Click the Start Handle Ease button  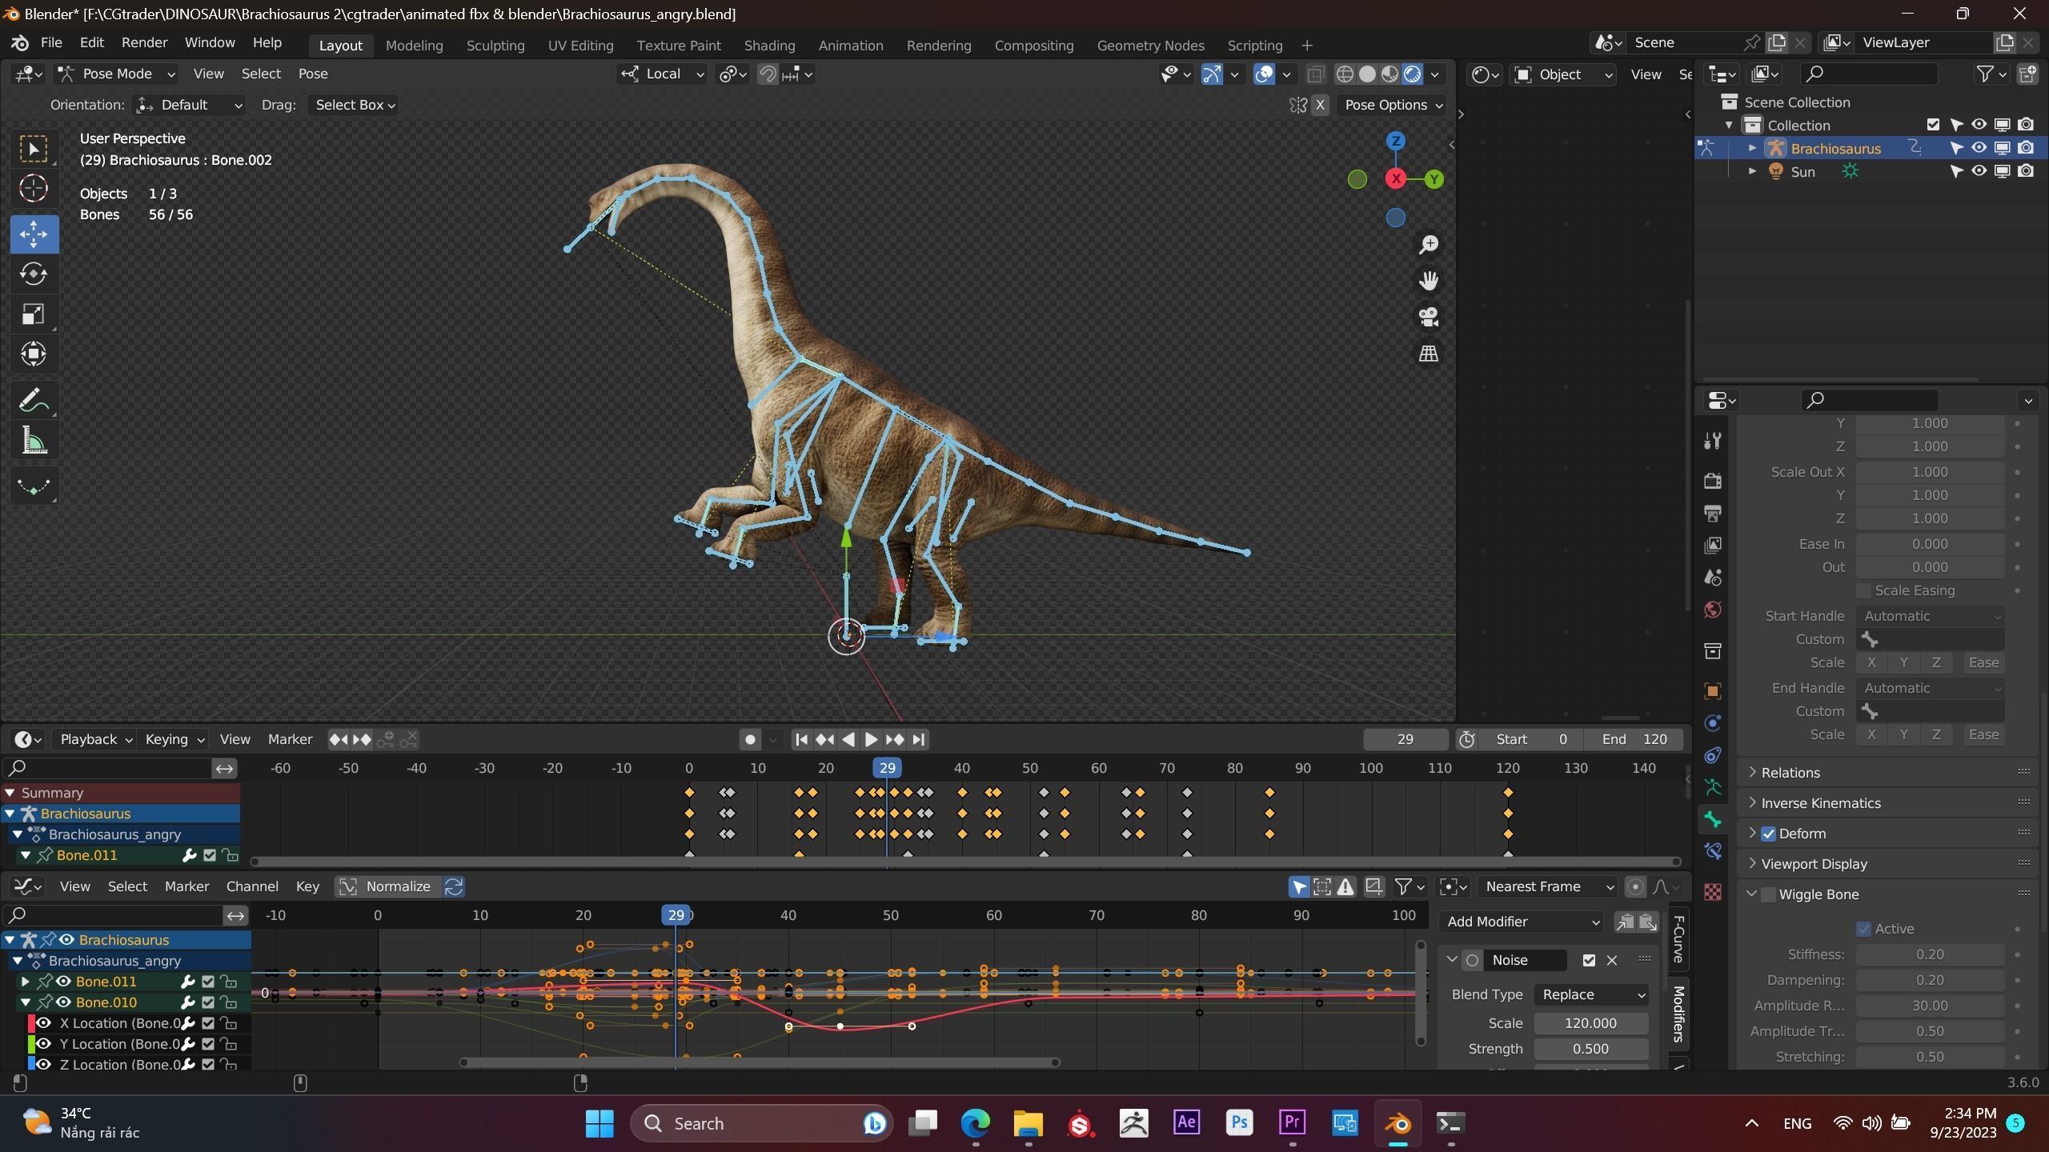click(x=1983, y=663)
